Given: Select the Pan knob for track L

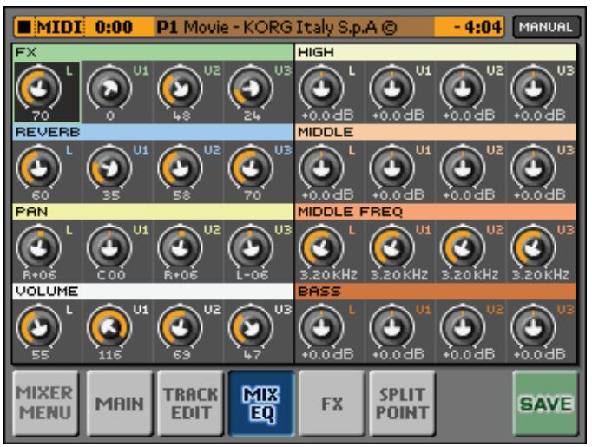Looking at the screenshot, I should point(39,247).
